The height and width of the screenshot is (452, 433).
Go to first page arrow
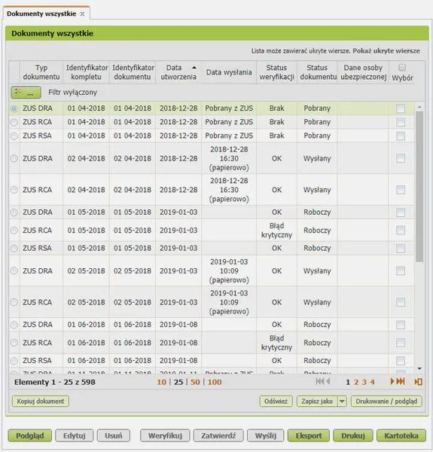pyautogui.click(x=319, y=382)
